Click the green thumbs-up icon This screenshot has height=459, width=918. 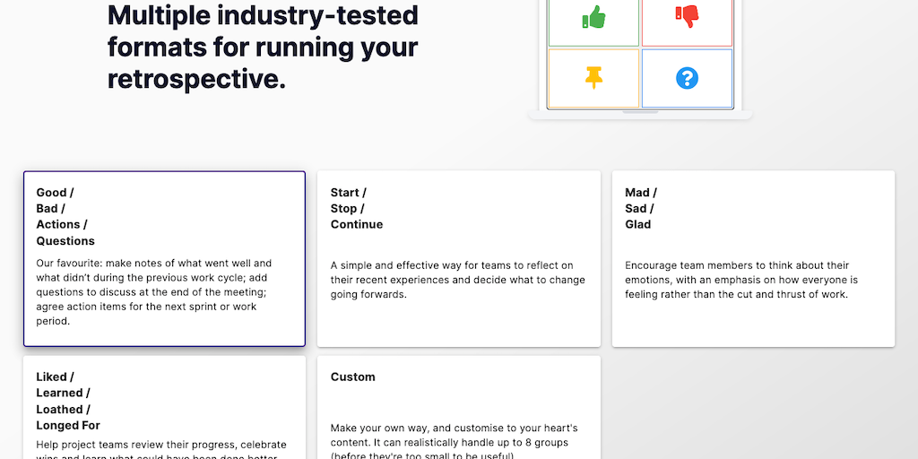[593, 17]
